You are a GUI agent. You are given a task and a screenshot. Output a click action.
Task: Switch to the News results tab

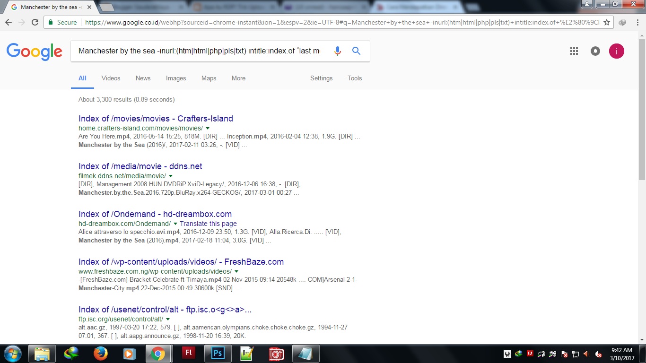tap(143, 78)
